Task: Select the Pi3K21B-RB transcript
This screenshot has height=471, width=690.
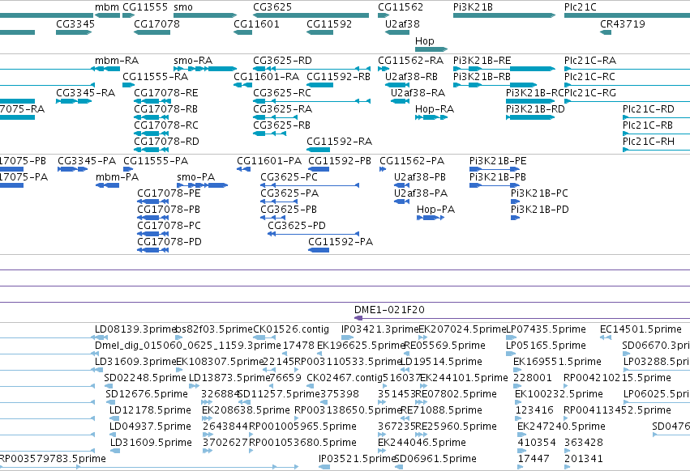Action: click(495, 85)
